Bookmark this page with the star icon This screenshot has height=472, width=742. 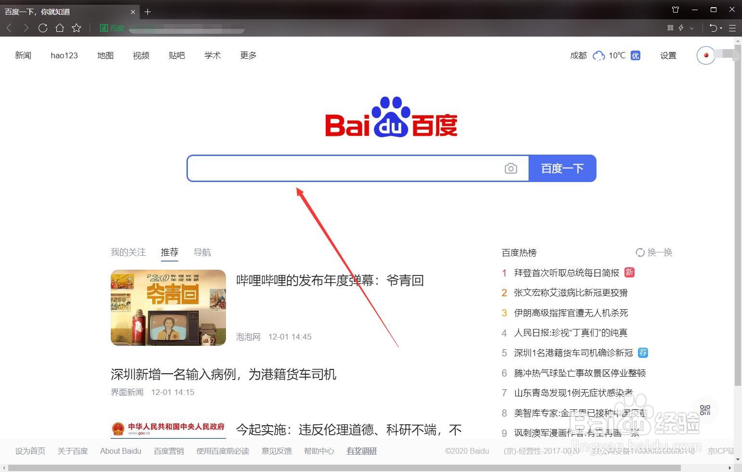tap(77, 28)
